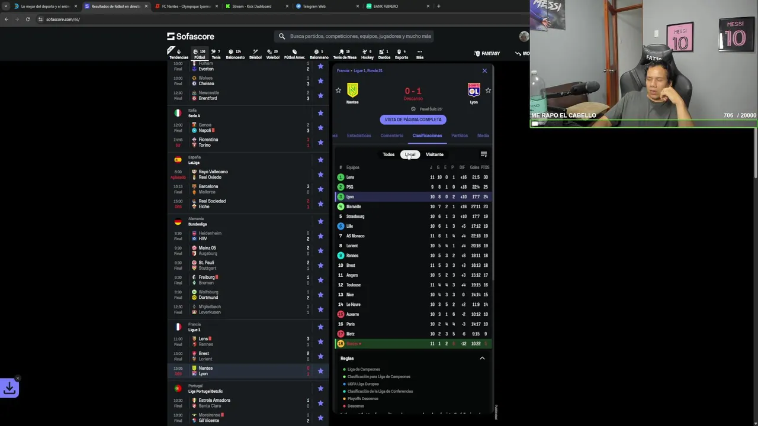The width and height of the screenshot is (758, 426).
Task: Switch to the Partidos tab
Action: click(x=460, y=135)
